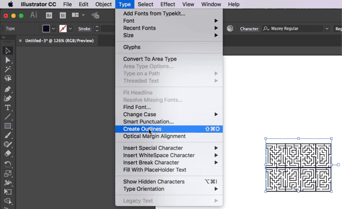The image size is (342, 209).
Task: Open the Apple menu
Action: click(x=10, y=4)
